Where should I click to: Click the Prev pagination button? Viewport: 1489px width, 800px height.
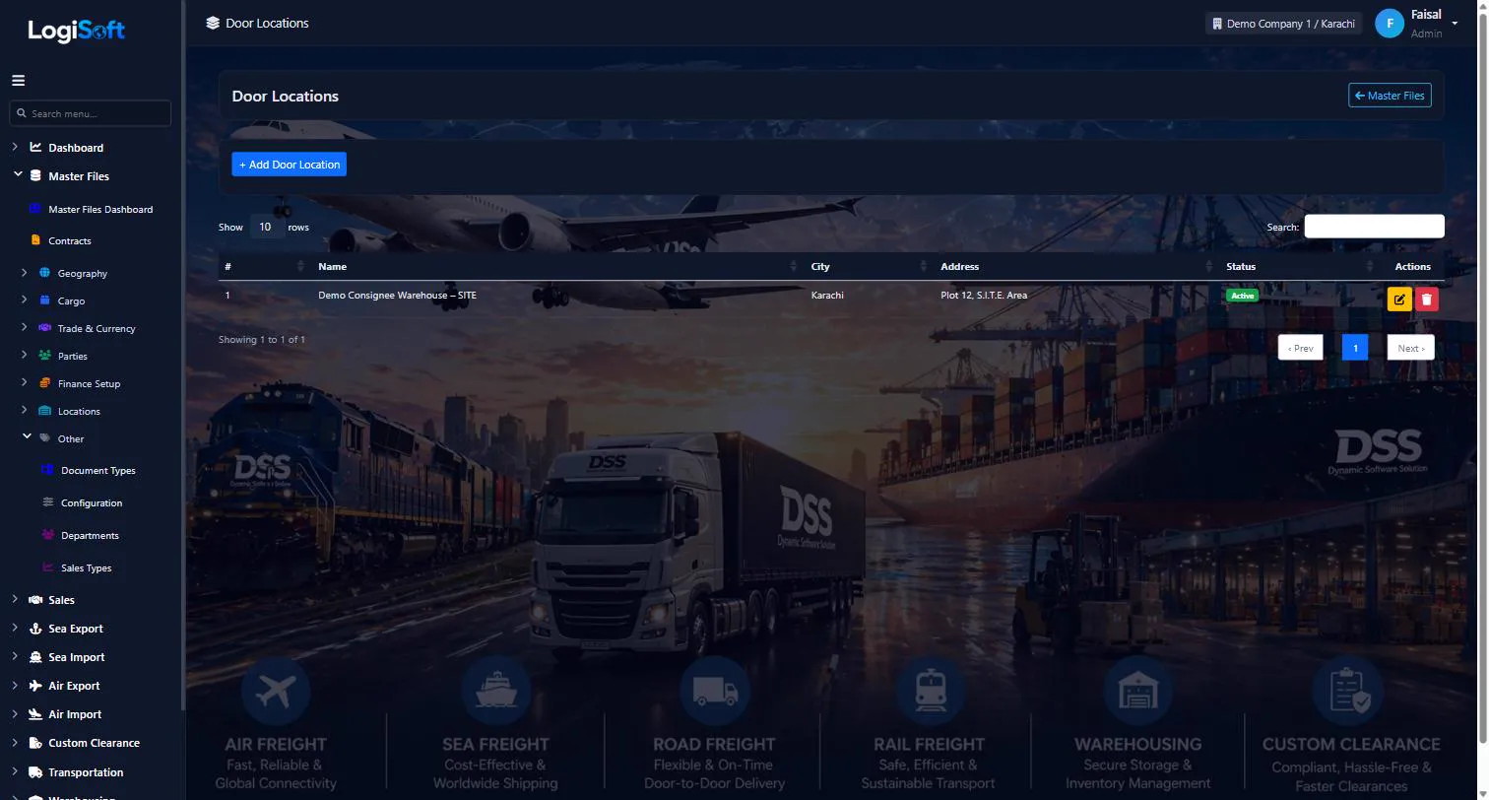[1301, 348]
